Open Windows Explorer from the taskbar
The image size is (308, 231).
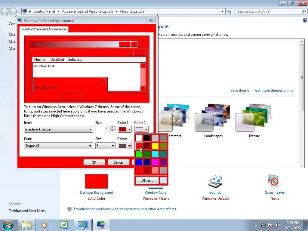(27, 225)
